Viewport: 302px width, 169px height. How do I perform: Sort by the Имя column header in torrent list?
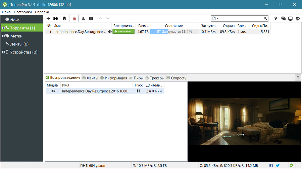pos(82,26)
